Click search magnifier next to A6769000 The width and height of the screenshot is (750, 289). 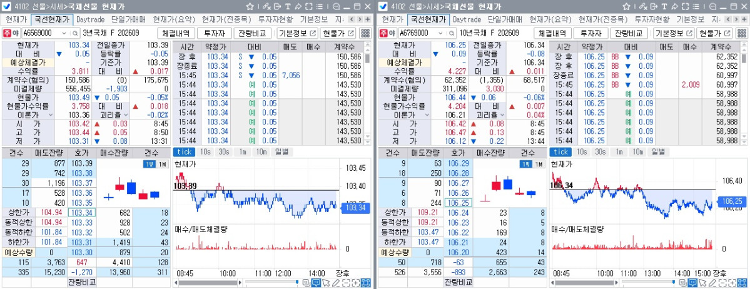pyautogui.click(x=452, y=34)
